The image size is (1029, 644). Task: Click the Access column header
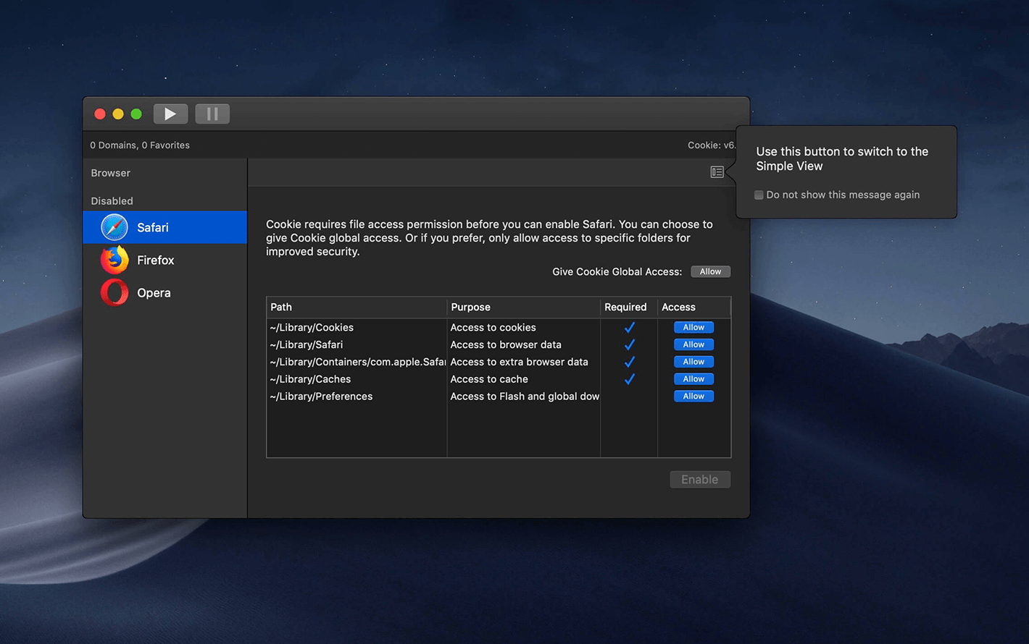[x=693, y=308]
